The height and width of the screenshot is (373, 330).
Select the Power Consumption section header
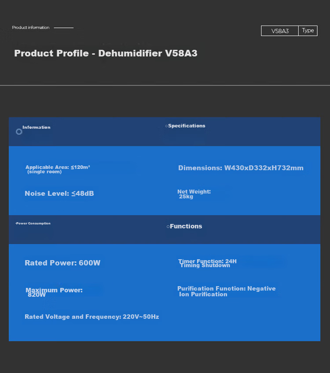pos(33,224)
